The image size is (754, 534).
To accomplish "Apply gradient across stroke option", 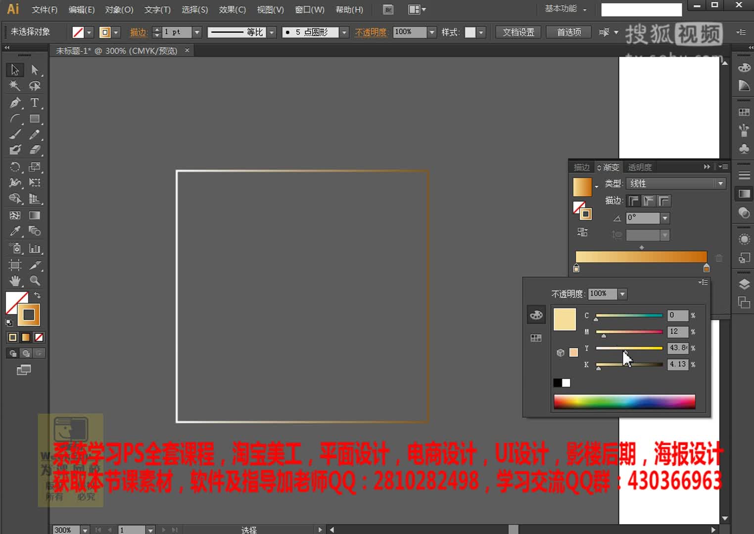I will coord(664,201).
